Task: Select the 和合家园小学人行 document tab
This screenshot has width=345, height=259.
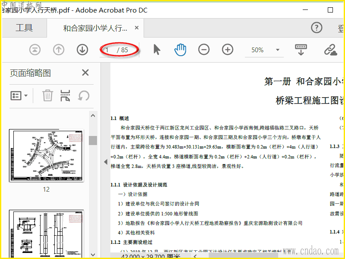Action: coord(95,28)
